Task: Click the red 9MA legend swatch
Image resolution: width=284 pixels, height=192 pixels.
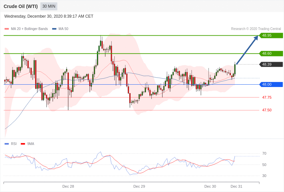Action: click(23, 144)
